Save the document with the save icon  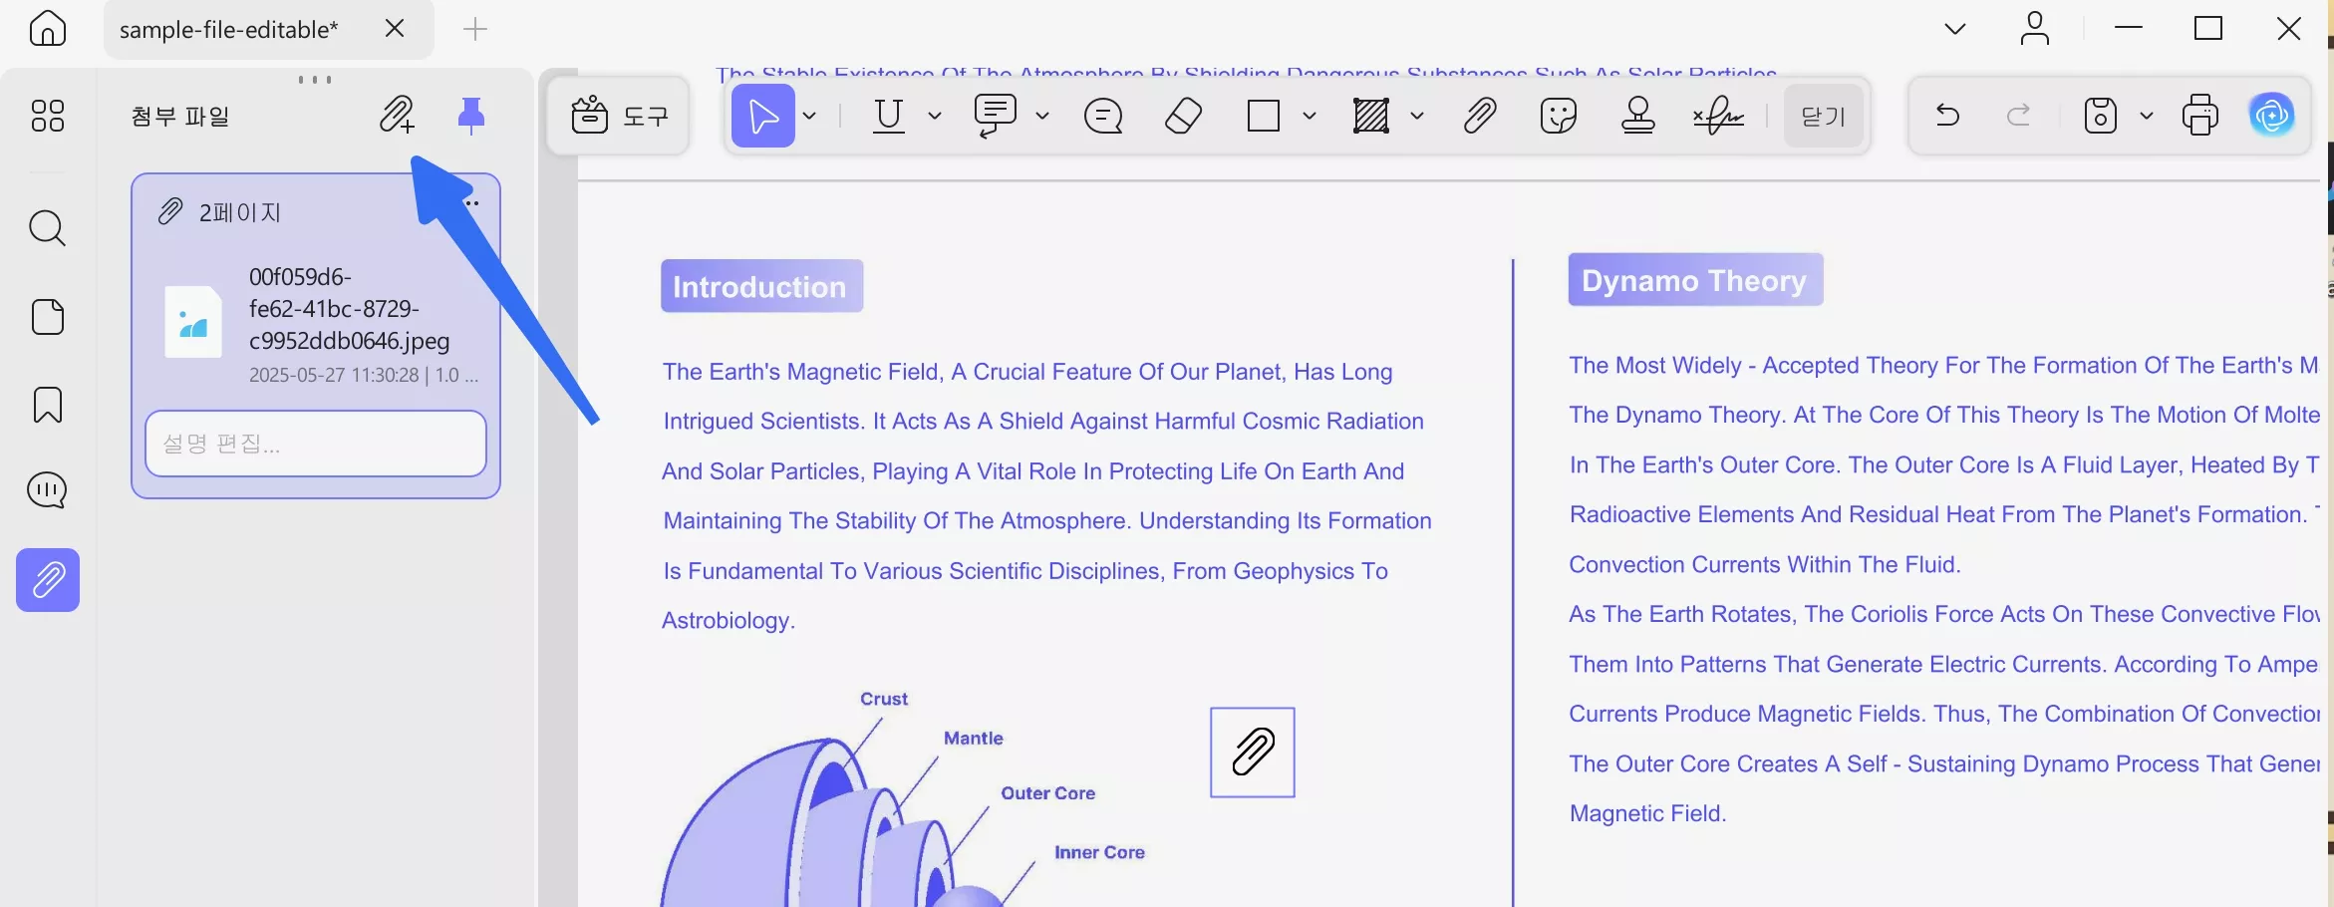point(2100,116)
